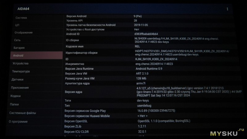247x139 pixels.
Task: Select the Версия Java VM label
Action: (x=76, y=74)
